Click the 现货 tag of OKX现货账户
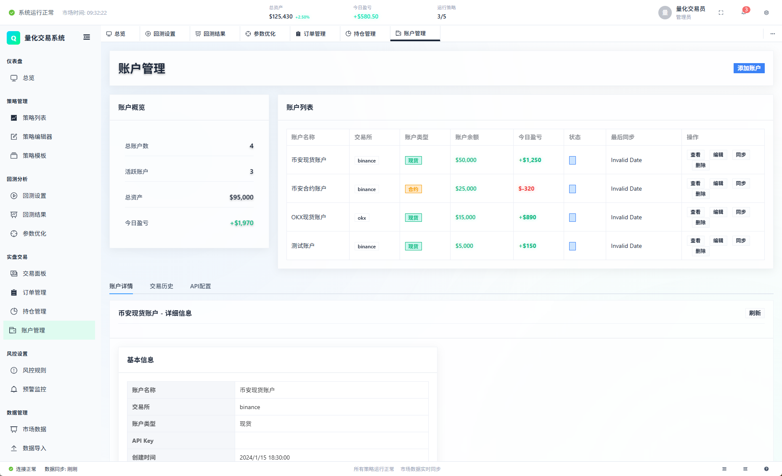 [414, 218]
